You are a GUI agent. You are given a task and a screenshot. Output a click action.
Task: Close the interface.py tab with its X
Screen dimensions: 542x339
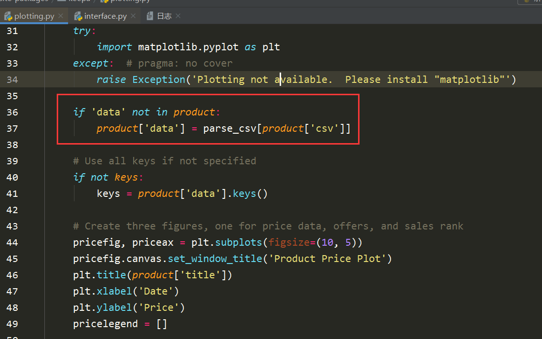pyautogui.click(x=132, y=15)
